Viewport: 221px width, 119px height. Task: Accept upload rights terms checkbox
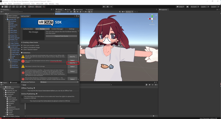[22, 97]
